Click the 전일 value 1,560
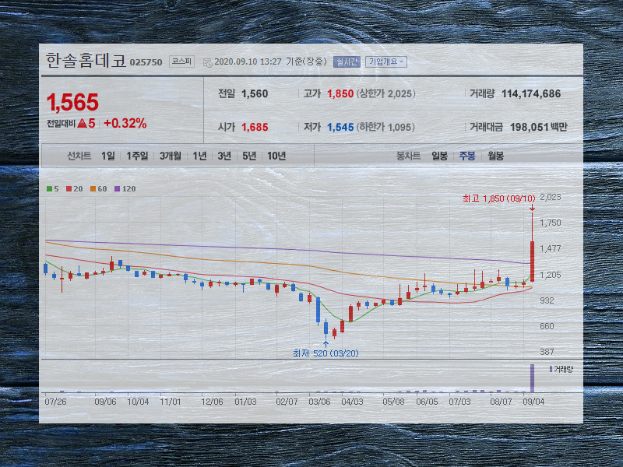 click(x=255, y=94)
